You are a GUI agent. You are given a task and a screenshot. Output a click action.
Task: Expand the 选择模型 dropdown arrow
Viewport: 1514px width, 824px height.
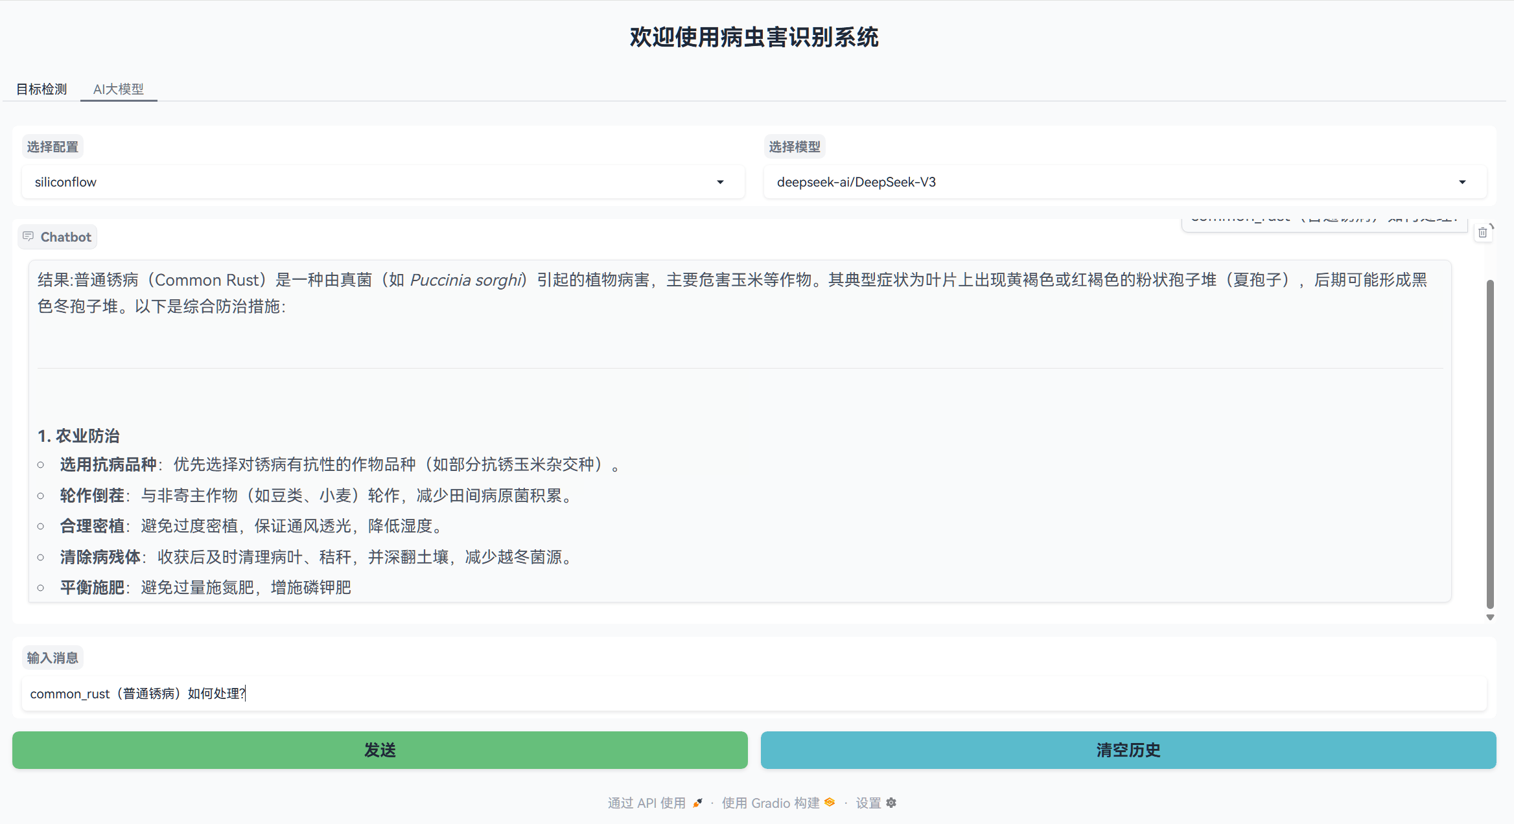tap(1462, 182)
